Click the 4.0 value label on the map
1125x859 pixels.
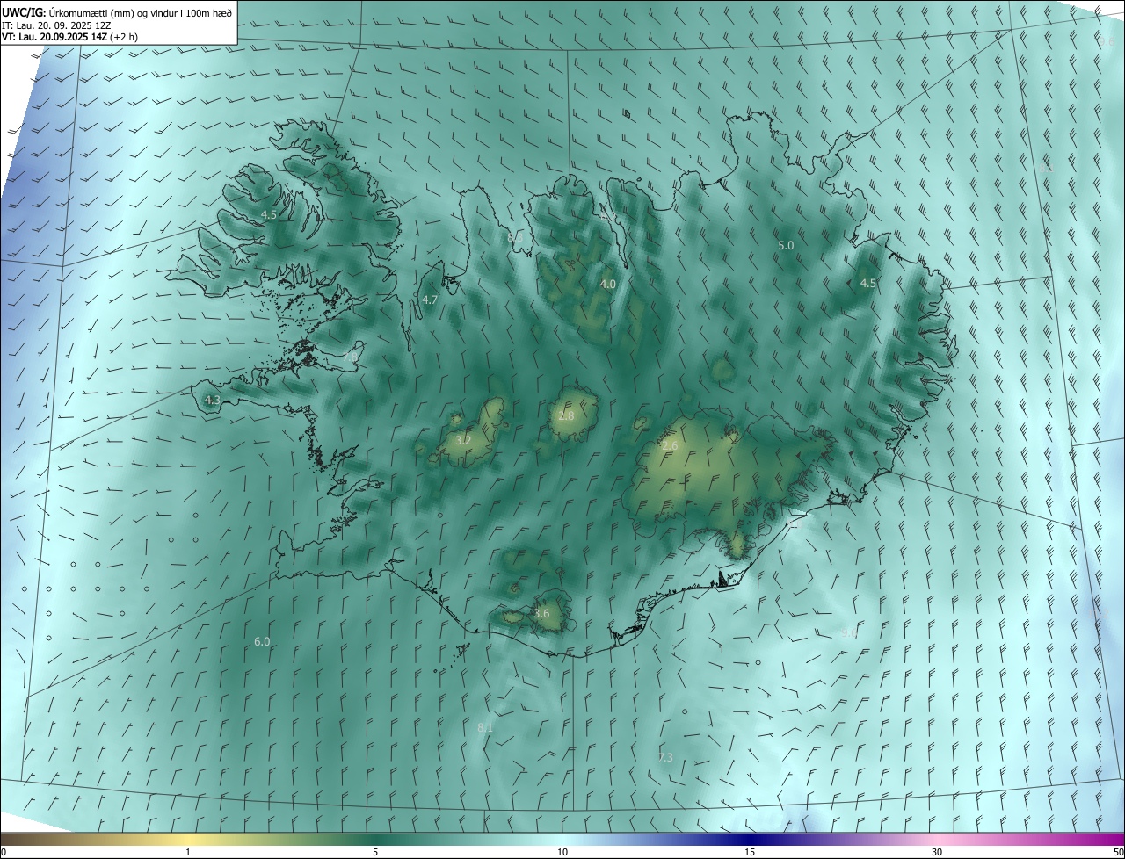[x=608, y=284]
